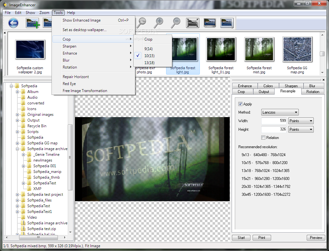
Task: Click the Start button
Action: pos(241,238)
